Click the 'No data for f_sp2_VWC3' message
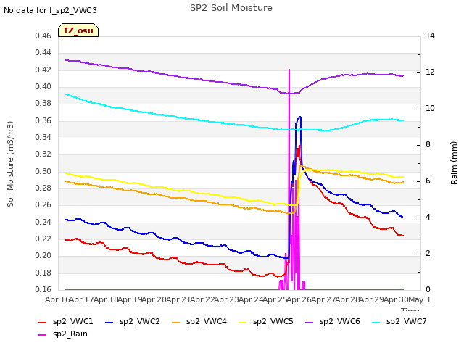The height and width of the screenshot is (348, 464). (50, 10)
